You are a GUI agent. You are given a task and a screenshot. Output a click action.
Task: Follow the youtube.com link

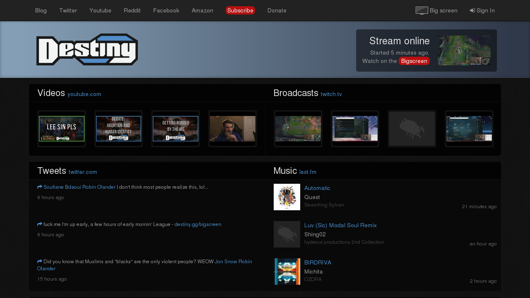pyautogui.click(x=84, y=94)
